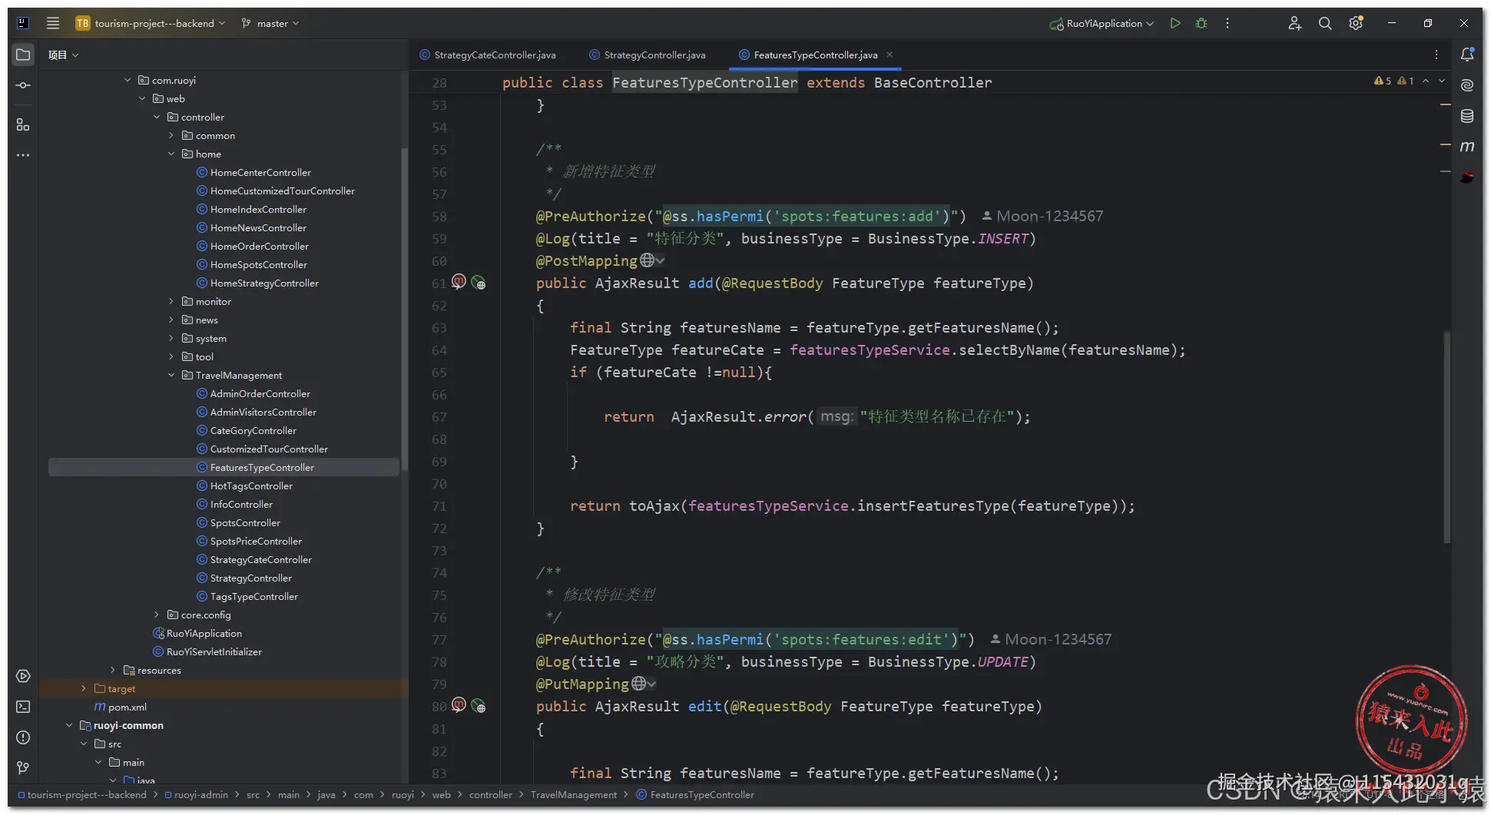Open IDE settings gear icon
The width and height of the screenshot is (1491, 815).
pyautogui.click(x=1356, y=23)
